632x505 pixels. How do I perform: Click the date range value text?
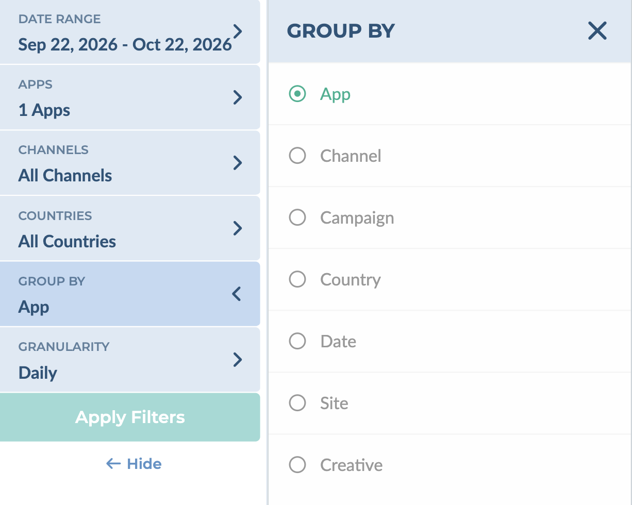coord(125,45)
